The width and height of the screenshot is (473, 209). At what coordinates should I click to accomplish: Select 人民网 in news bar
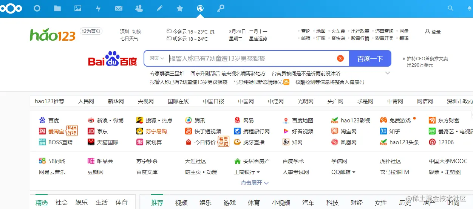pyautogui.click(x=86, y=101)
